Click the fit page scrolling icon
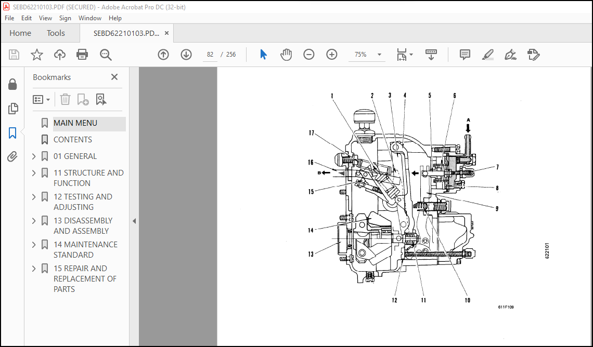Screen dimensions: 593x347 click(x=401, y=55)
